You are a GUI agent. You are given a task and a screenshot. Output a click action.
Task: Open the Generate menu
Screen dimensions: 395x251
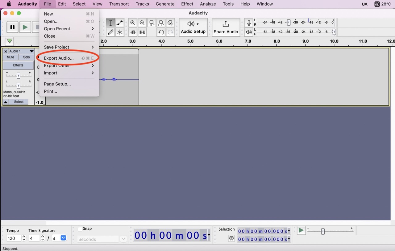point(165,4)
